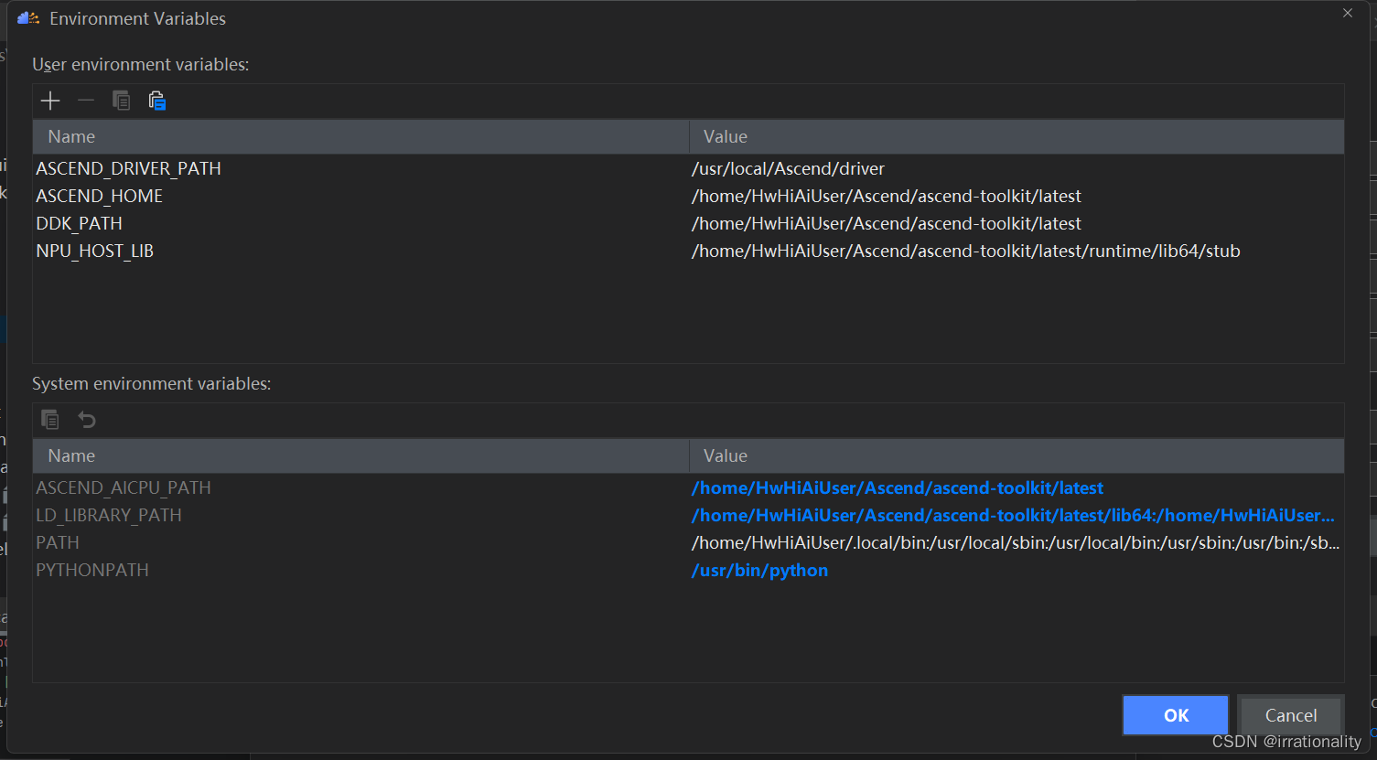This screenshot has width=1377, height=760.
Task: Click the /usr/local/Ascend/driver value
Action: [x=788, y=168]
